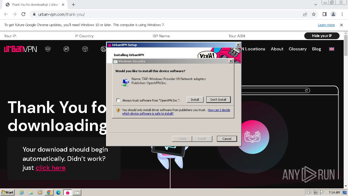Viewport: 348px width, 196px height.
Task: Toggle Chrome side panel
Action: pyautogui.click(x=325, y=14)
